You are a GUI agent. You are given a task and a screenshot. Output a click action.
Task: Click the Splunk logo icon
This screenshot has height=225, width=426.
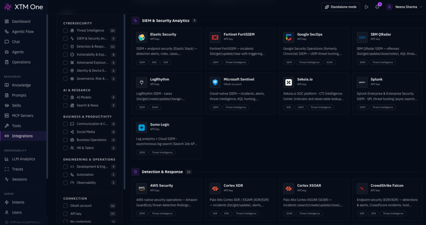tap(362, 83)
